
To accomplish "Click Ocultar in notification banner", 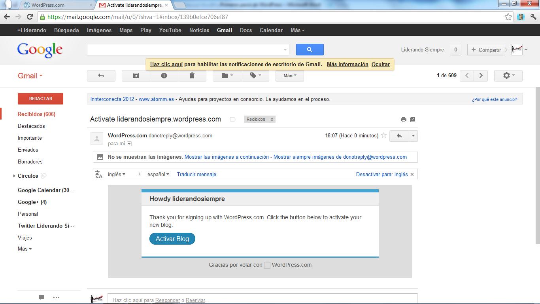I will click(381, 64).
